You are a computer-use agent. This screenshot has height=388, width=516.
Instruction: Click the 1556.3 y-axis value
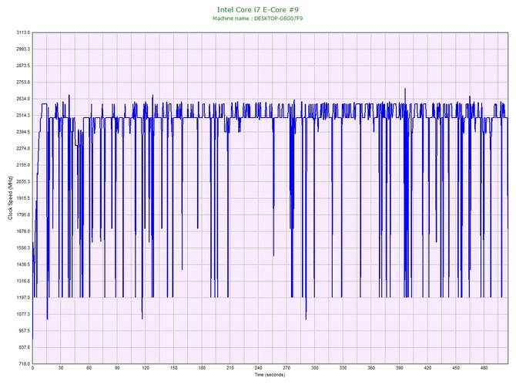[23, 248]
